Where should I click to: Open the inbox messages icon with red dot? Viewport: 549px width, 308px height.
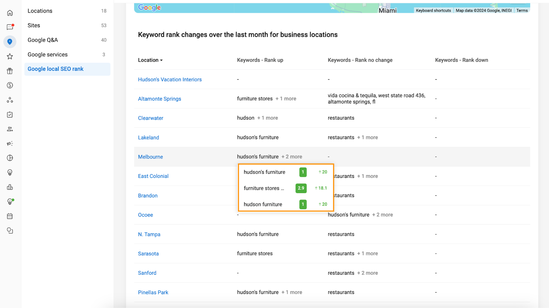pos(10,27)
